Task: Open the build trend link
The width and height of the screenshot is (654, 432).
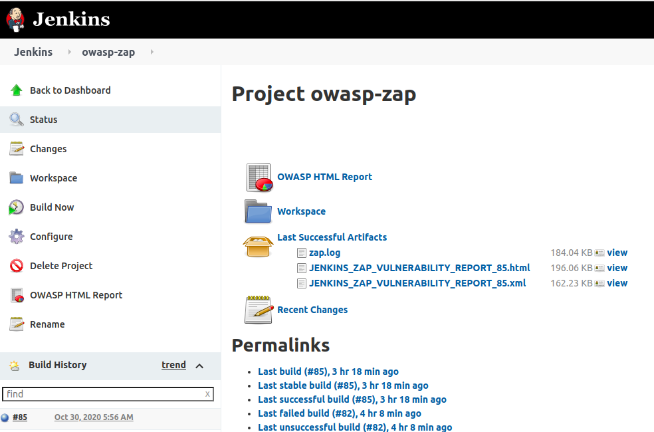Action: click(x=173, y=365)
